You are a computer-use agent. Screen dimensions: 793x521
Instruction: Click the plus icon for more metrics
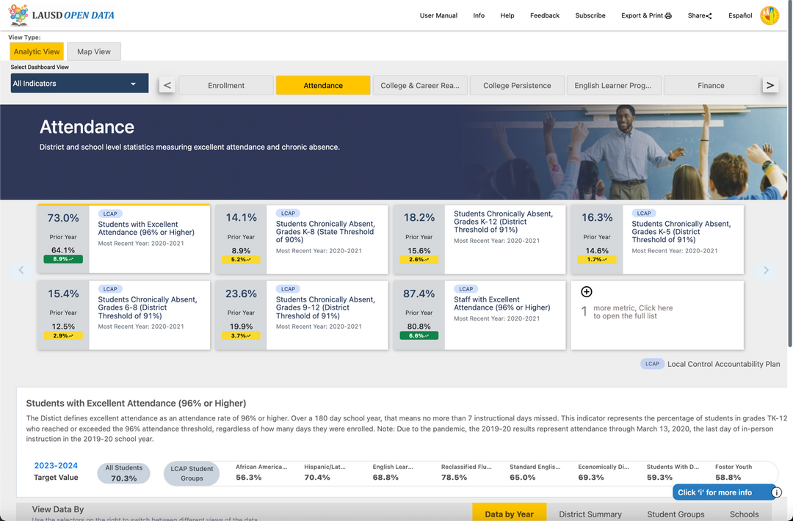[x=587, y=292]
